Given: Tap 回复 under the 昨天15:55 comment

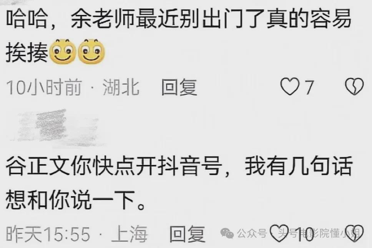Looking at the screenshot, I should [188, 234].
